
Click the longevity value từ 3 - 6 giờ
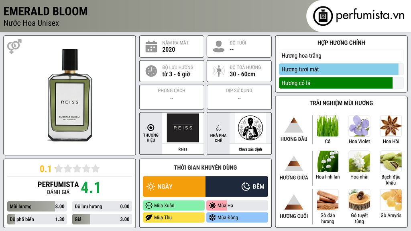[x=176, y=74]
